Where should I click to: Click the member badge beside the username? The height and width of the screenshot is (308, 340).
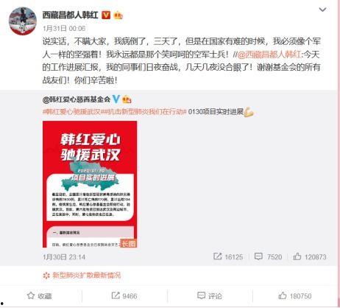coord(118,15)
